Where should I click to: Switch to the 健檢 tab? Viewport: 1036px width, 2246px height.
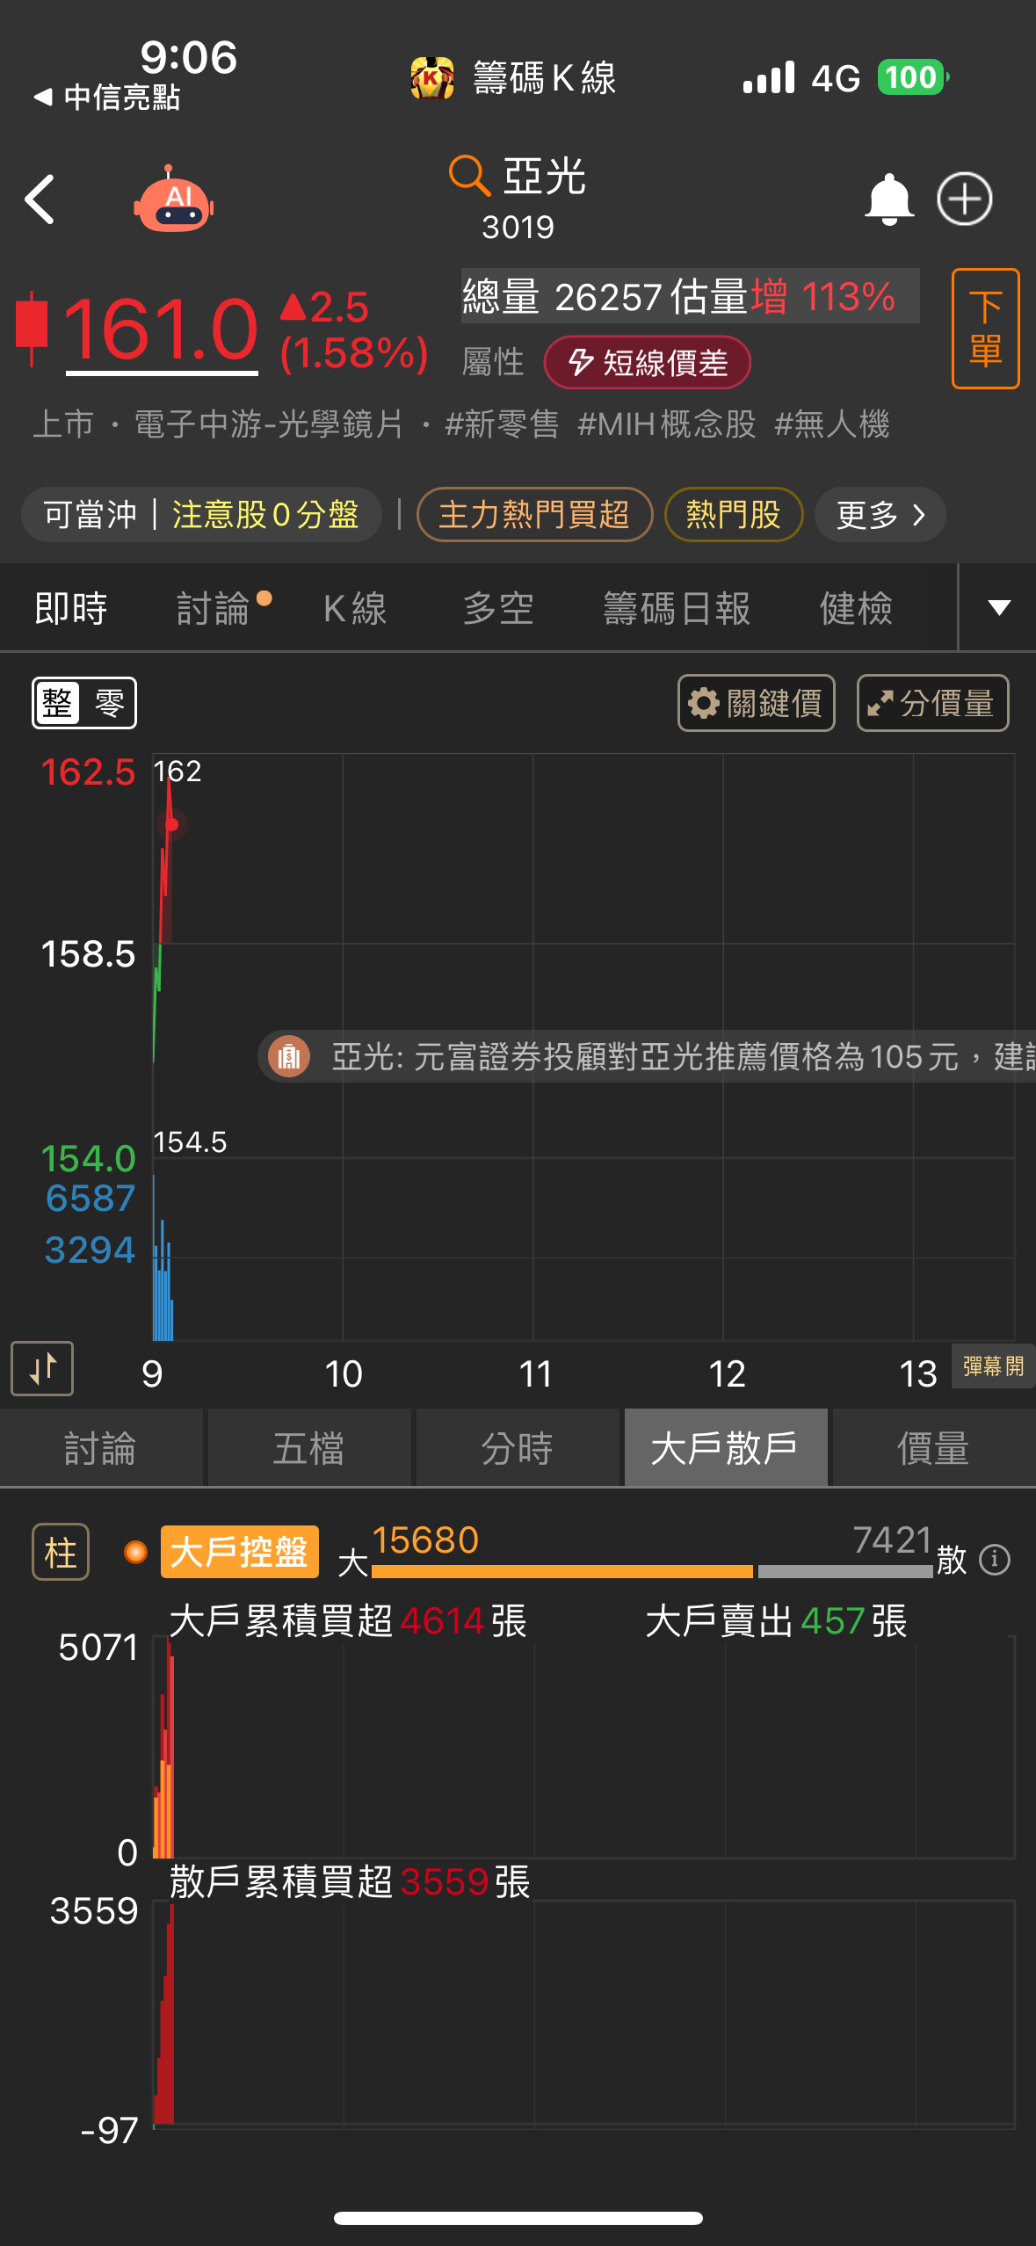(857, 608)
